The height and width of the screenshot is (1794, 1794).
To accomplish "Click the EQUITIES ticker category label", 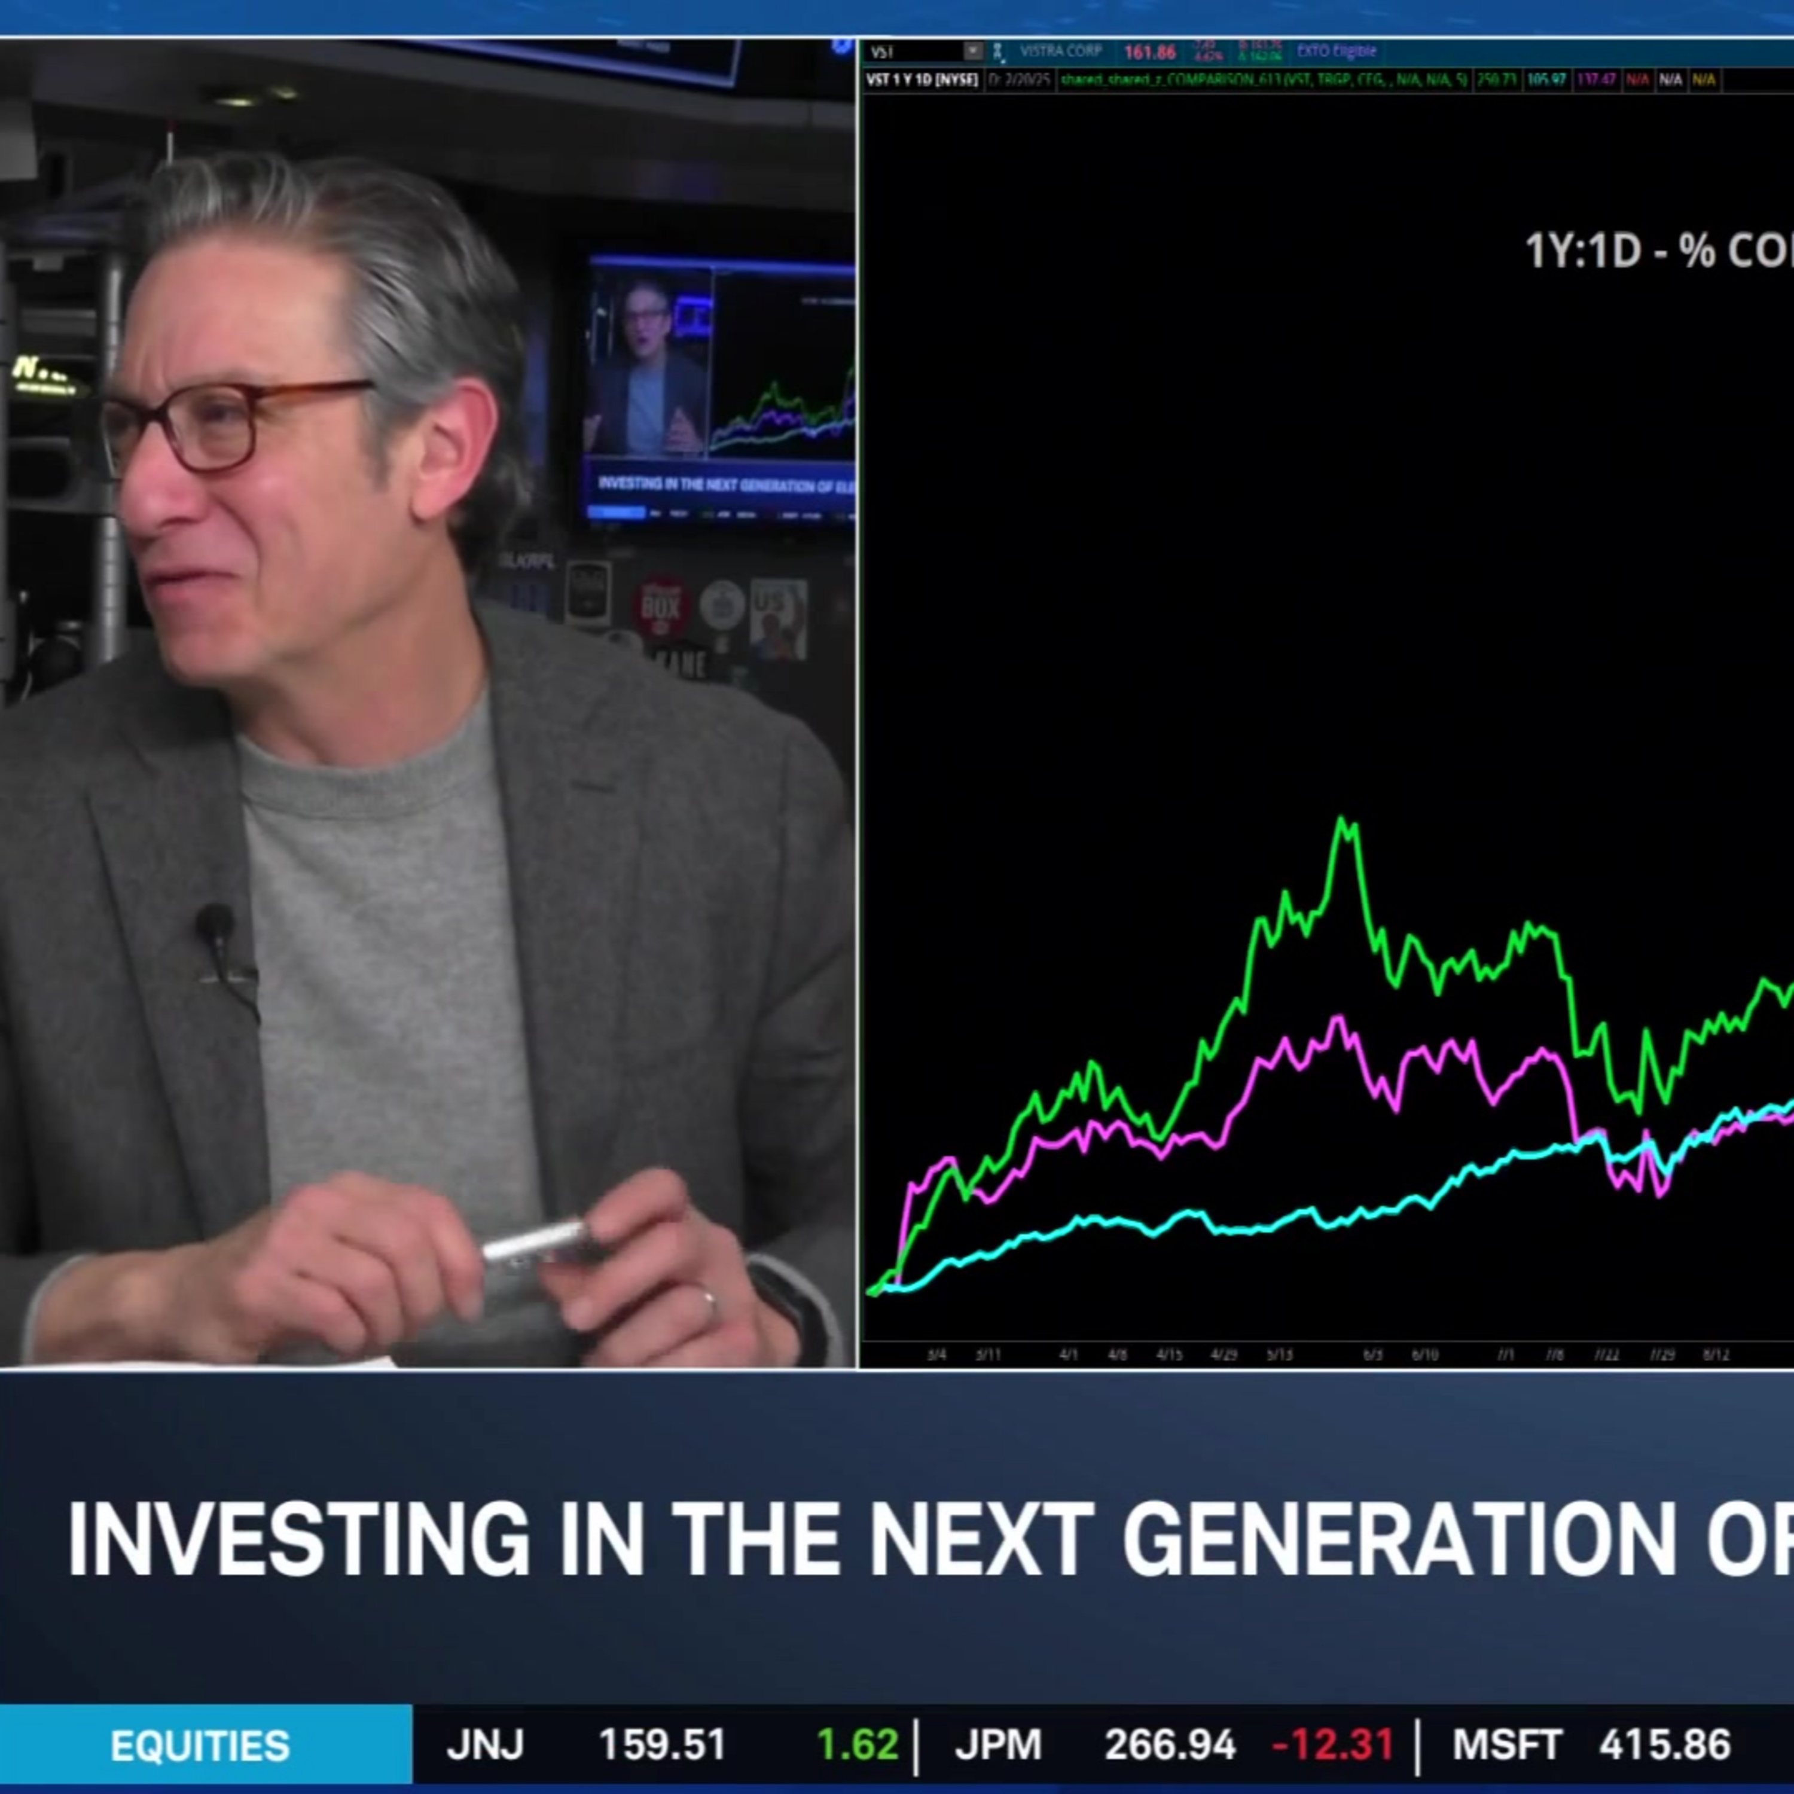I will pos(200,1747).
